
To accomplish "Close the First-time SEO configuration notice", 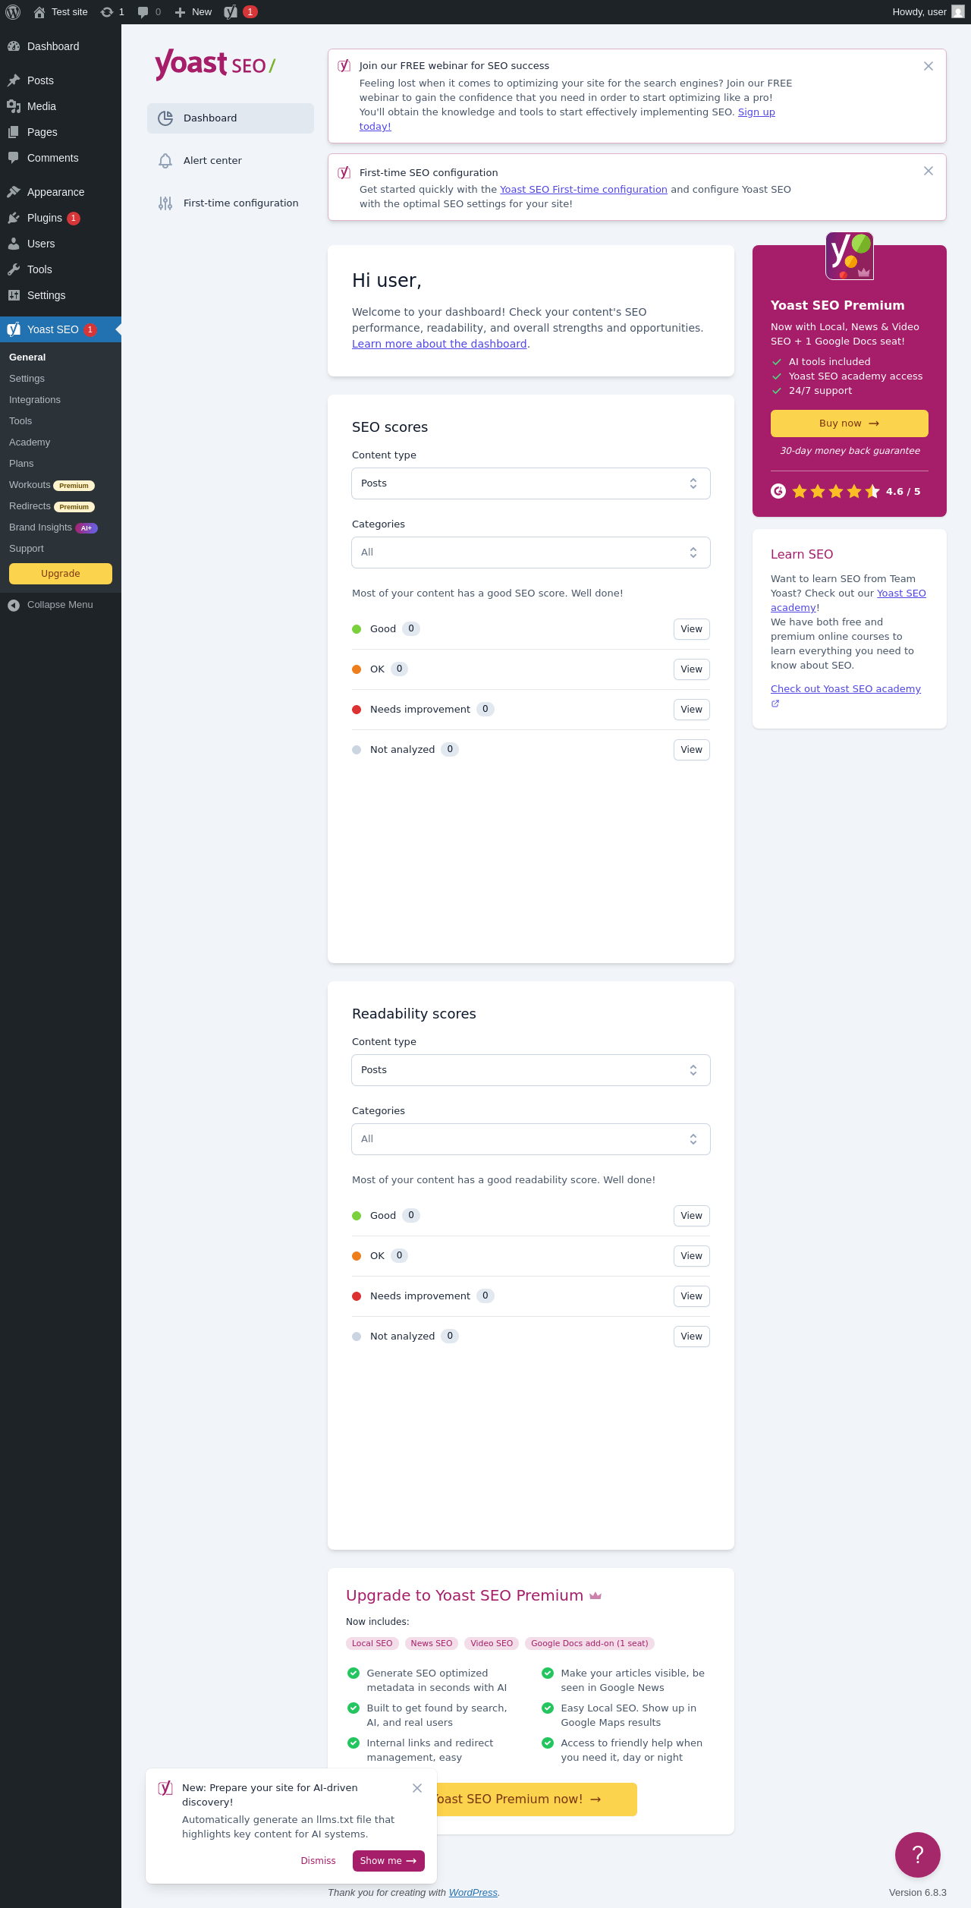I will (929, 171).
